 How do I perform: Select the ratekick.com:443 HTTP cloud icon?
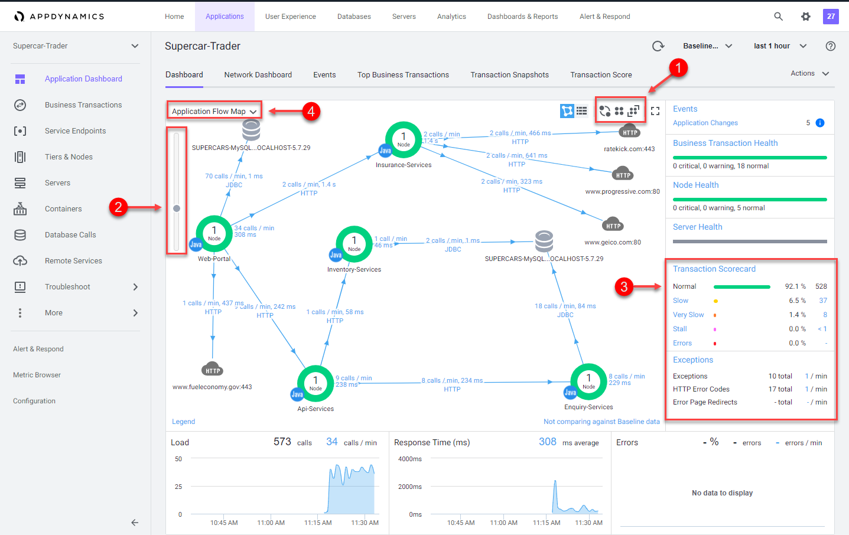(629, 131)
